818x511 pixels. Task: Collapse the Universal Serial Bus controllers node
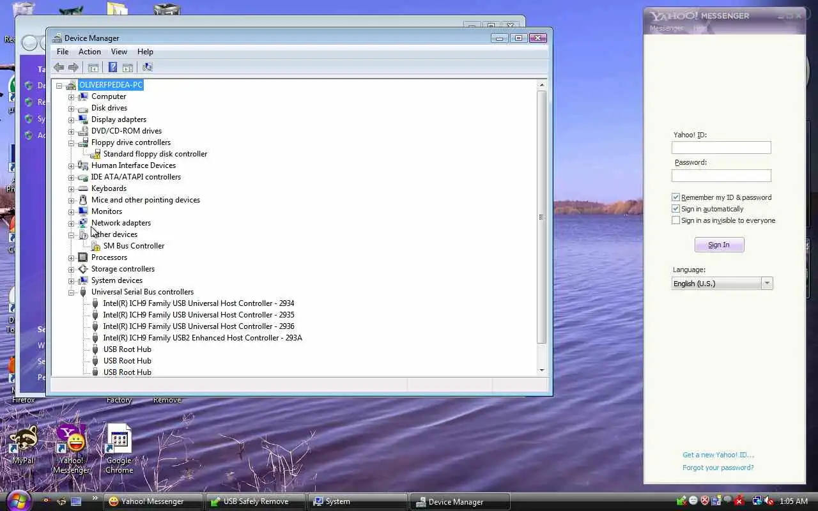(72, 293)
